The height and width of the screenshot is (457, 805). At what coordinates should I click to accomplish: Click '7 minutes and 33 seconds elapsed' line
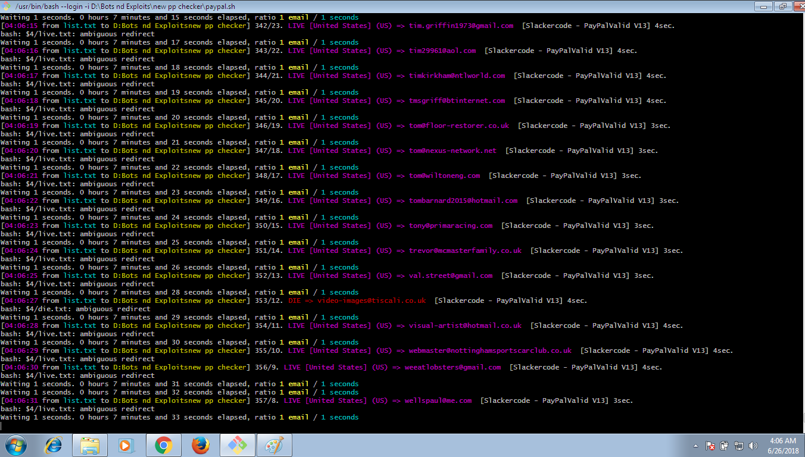click(179, 418)
